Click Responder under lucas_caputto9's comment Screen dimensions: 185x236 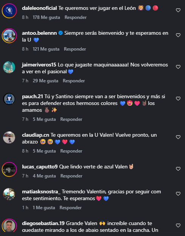tap(72, 176)
